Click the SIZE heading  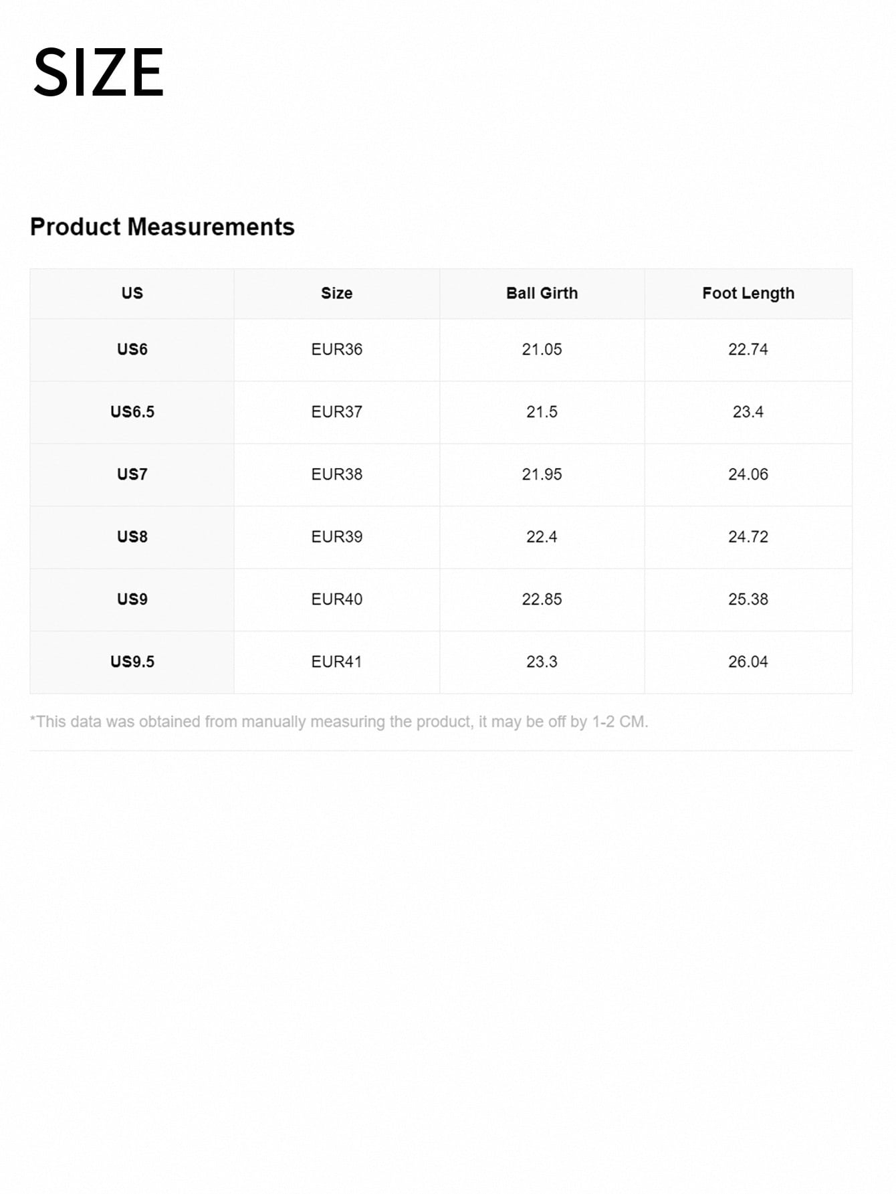point(98,72)
